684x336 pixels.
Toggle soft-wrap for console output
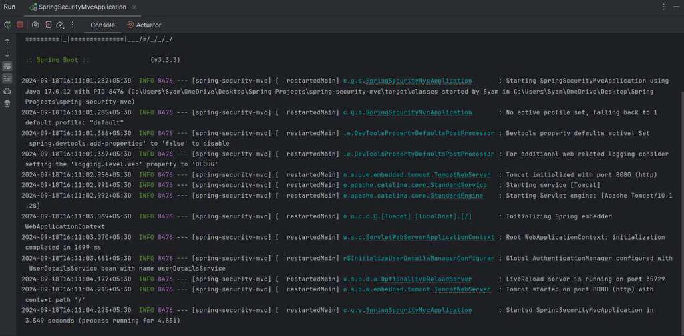click(x=7, y=66)
